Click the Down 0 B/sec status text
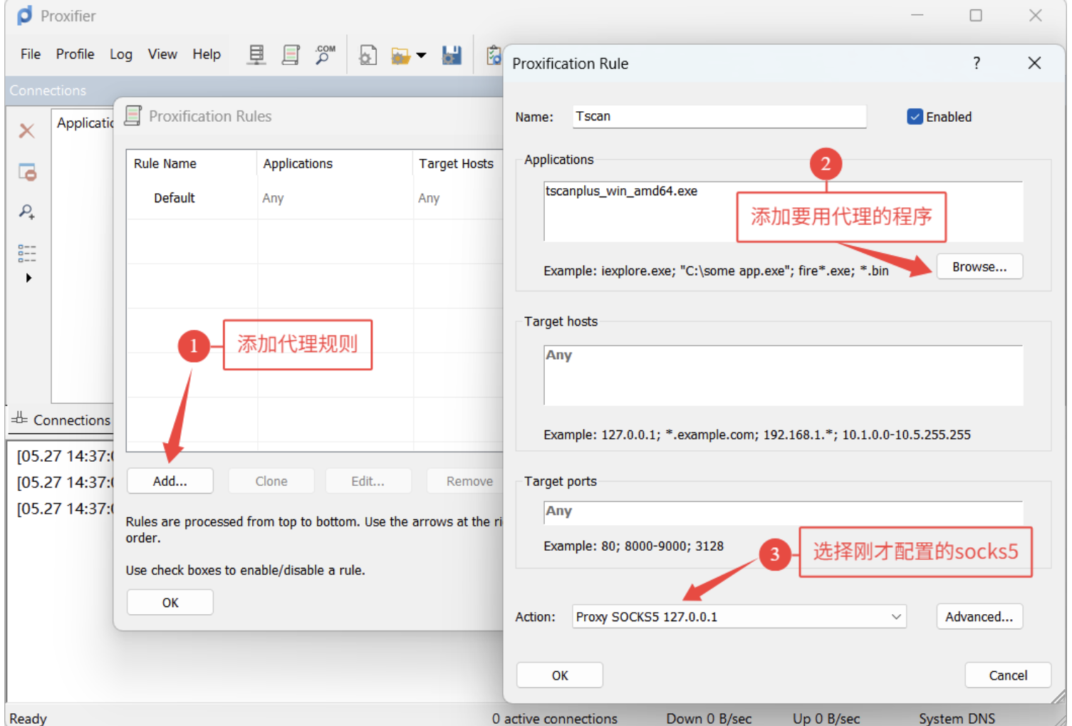Viewport: 1072px width, 726px height. click(x=709, y=718)
